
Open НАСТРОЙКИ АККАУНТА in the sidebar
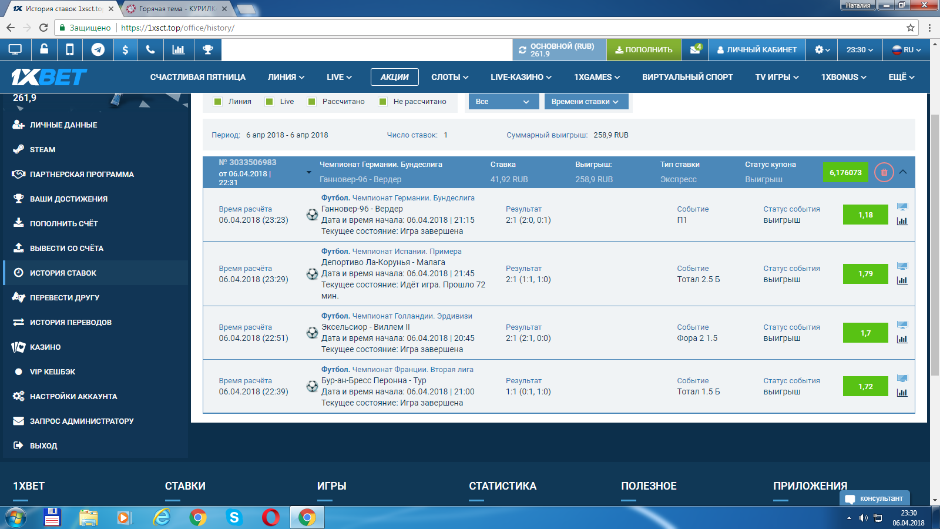coord(73,396)
